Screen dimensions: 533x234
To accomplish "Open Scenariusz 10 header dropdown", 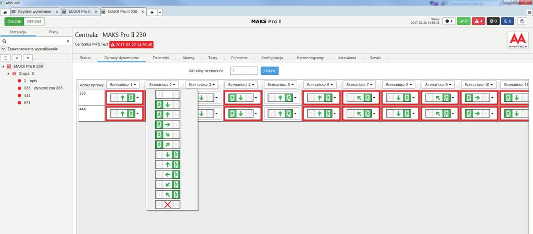I will coord(479,85).
